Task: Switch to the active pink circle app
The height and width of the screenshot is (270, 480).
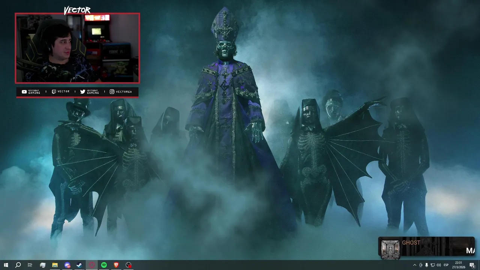Action: [x=92, y=265]
